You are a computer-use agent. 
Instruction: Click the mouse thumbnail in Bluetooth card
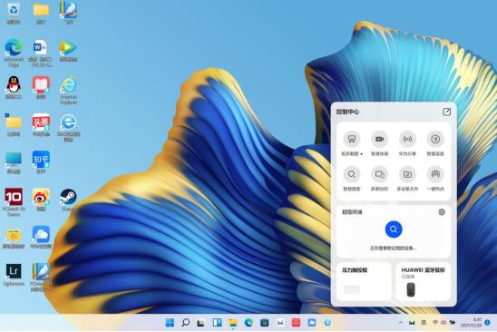[411, 289]
